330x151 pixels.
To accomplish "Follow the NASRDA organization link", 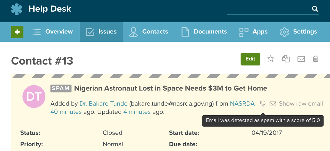I will pyautogui.click(x=242, y=104).
